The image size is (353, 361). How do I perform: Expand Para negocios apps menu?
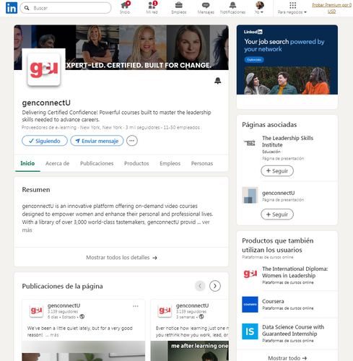coord(292,8)
